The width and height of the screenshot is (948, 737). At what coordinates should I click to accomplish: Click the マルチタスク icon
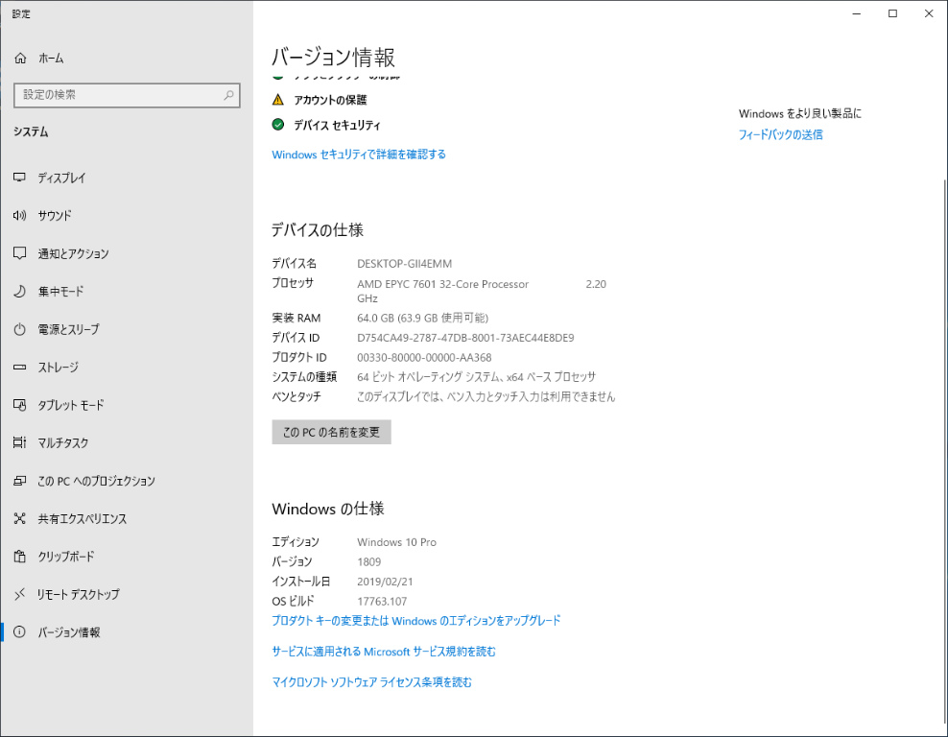(19, 442)
